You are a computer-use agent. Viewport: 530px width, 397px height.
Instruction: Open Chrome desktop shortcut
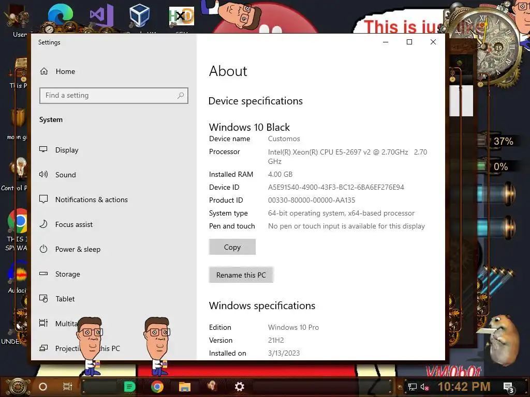(18, 221)
